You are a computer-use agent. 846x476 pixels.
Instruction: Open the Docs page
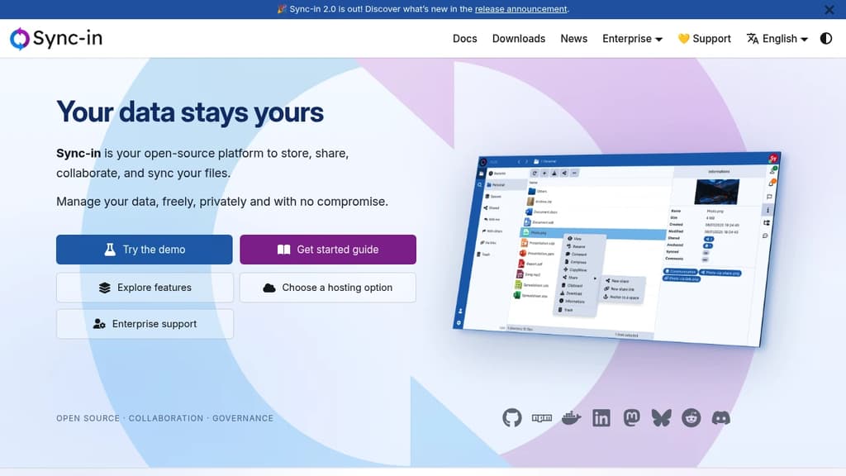(464, 38)
